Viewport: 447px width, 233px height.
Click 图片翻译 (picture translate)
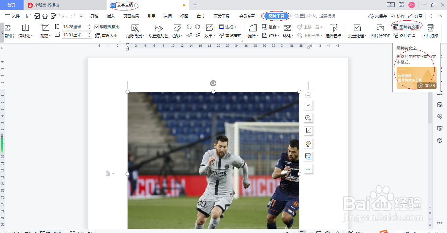click(x=404, y=35)
